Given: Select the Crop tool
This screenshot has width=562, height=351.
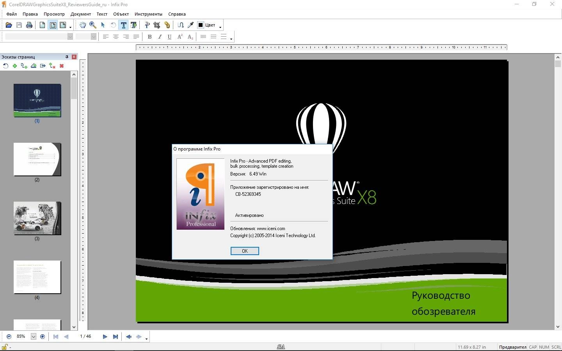Looking at the screenshot, I should [x=157, y=25].
